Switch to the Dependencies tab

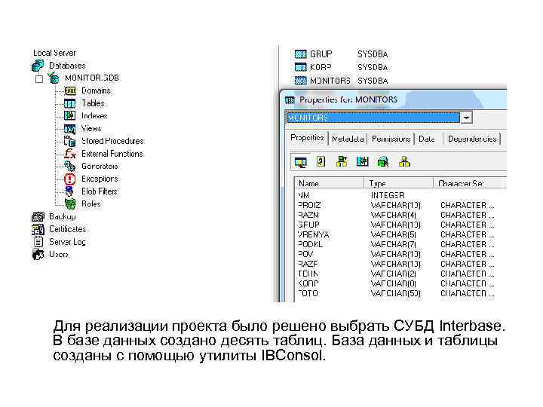(x=472, y=139)
